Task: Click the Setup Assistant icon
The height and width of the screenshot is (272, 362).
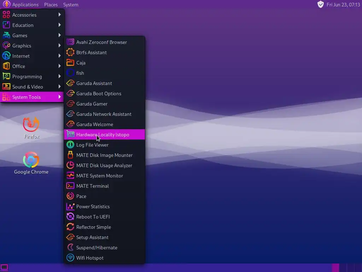Action: click(70, 237)
